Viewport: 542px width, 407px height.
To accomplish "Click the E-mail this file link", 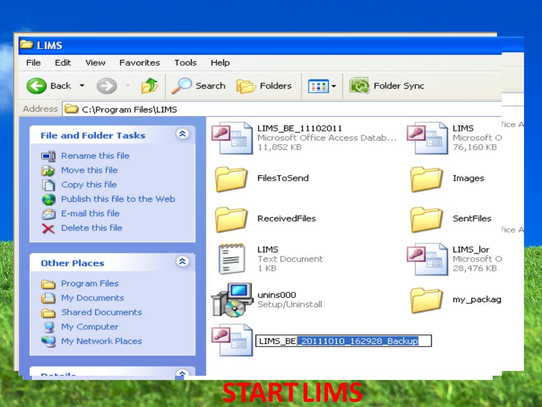I will (x=91, y=214).
